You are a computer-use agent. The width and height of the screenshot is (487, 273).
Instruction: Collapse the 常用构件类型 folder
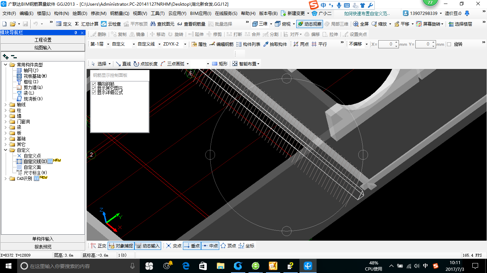pos(6,65)
